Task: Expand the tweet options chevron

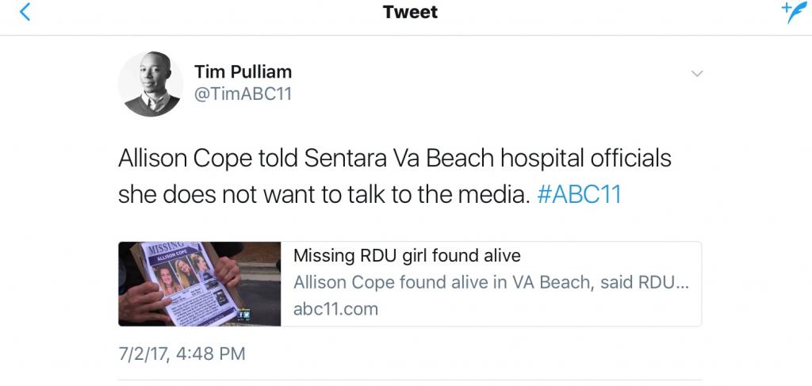Action: [697, 74]
